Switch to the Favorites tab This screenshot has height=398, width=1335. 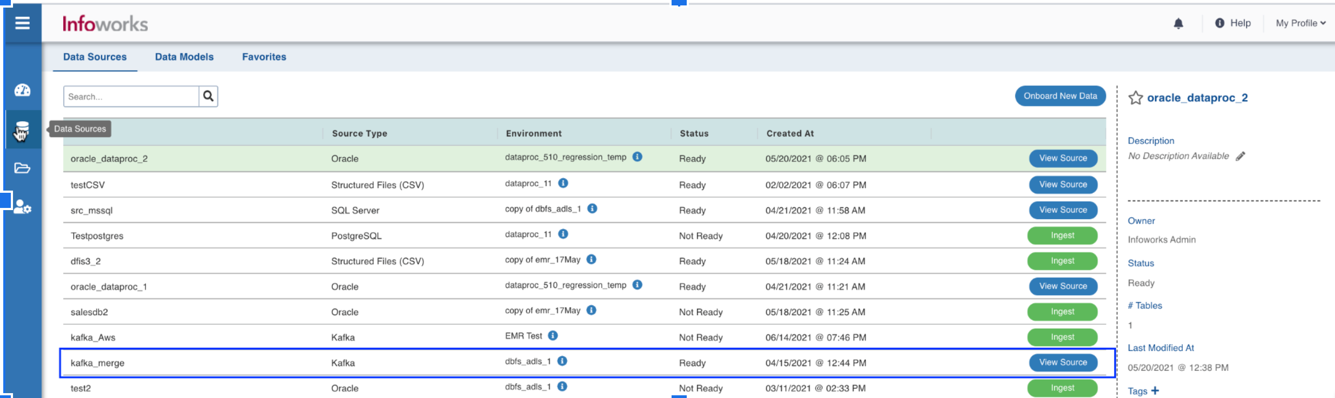[x=264, y=57]
